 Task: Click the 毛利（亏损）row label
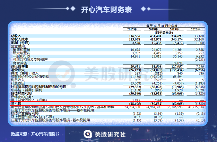pos(20,43)
